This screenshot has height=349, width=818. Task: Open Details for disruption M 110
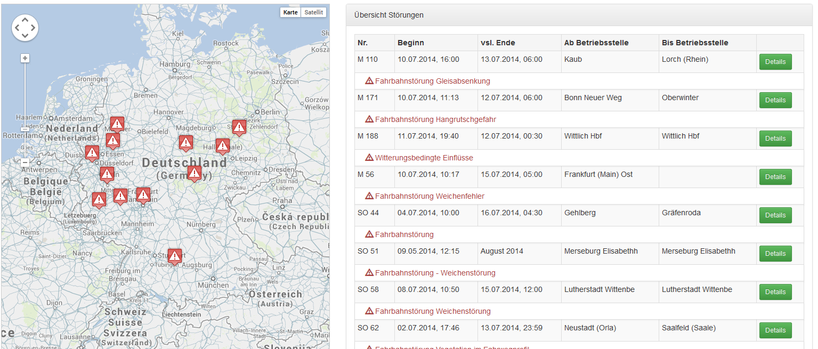pyautogui.click(x=775, y=62)
